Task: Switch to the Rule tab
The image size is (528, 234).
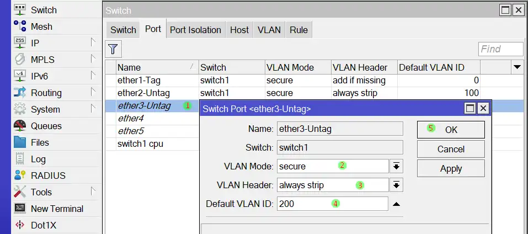Action: click(x=298, y=30)
